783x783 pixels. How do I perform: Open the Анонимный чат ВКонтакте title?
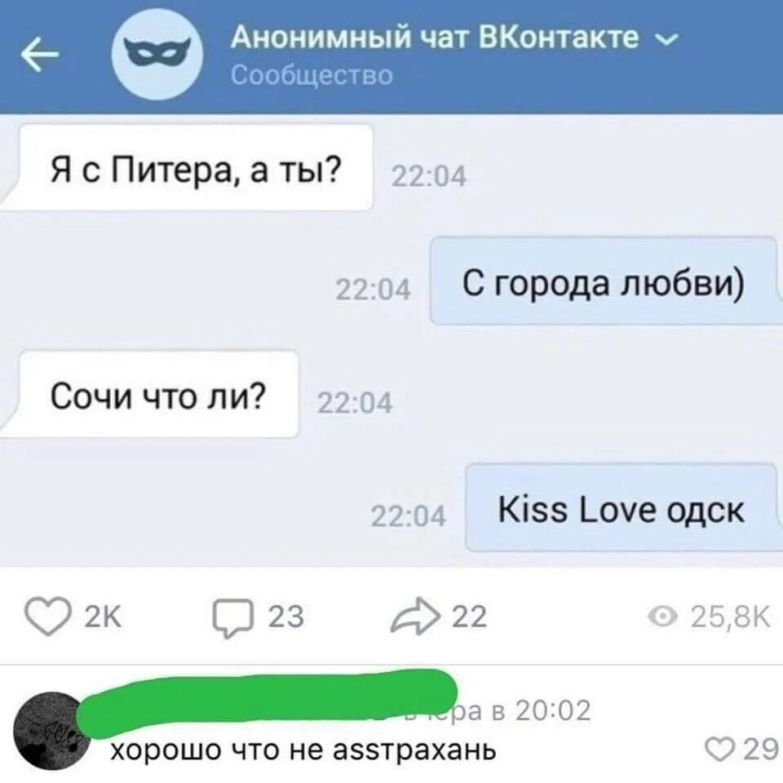tap(435, 36)
